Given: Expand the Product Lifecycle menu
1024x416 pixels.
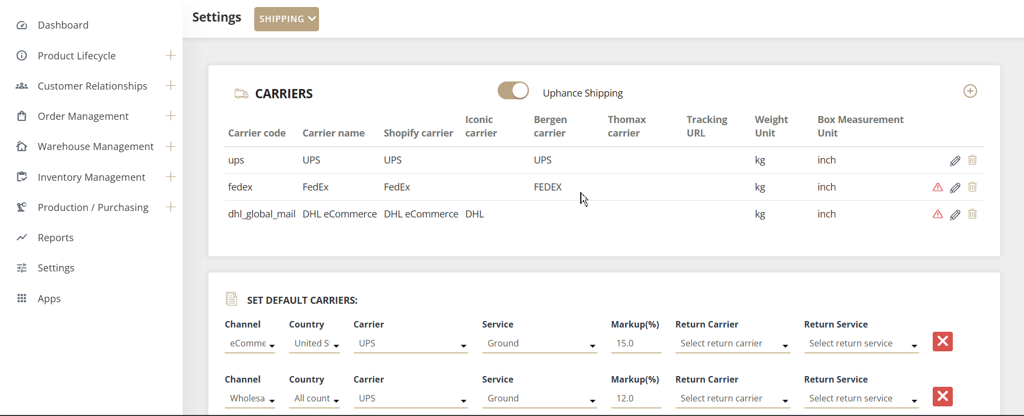Looking at the screenshot, I should [x=171, y=56].
